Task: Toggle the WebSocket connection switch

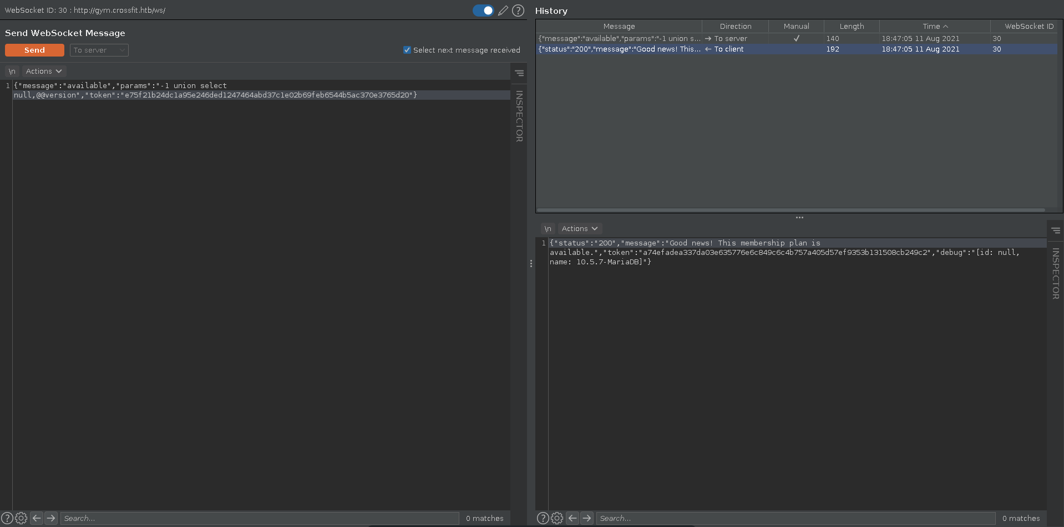Action: click(483, 11)
